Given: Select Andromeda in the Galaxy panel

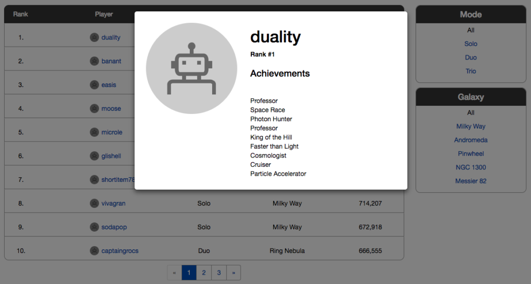Looking at the screenshot, I should click(x=471, y=140).
